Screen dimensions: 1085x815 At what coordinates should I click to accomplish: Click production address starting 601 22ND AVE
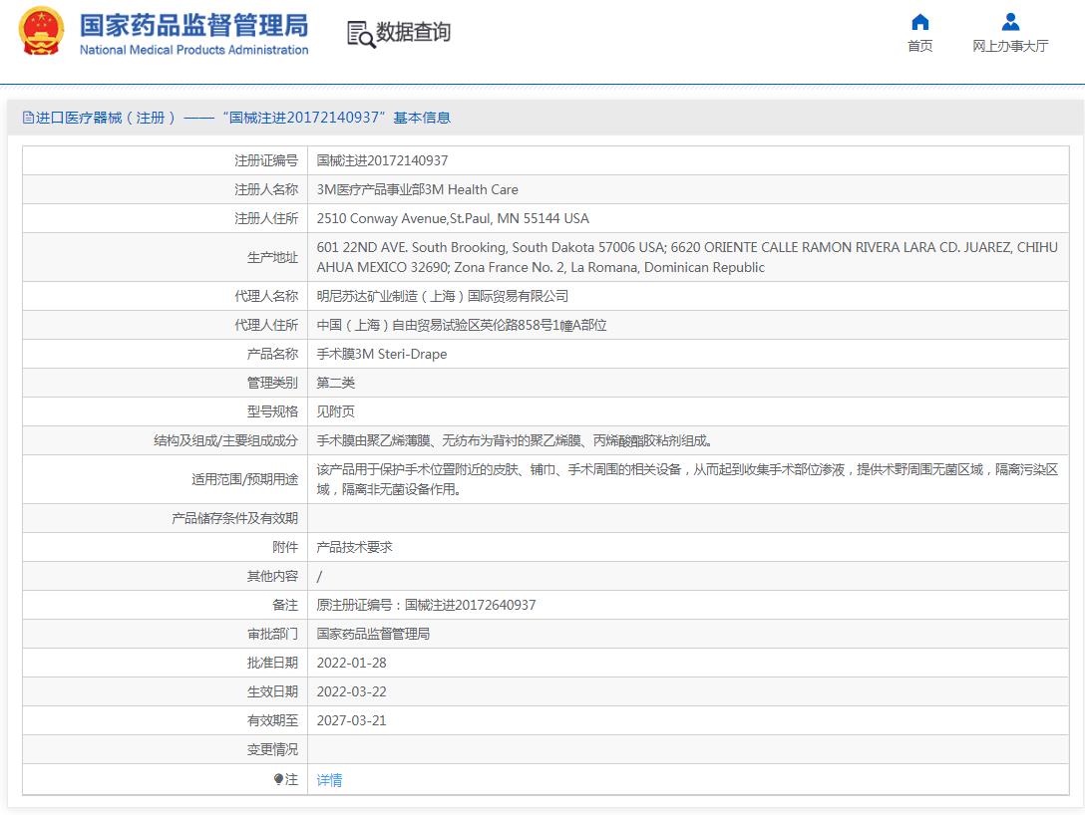[x=687, y=257]
